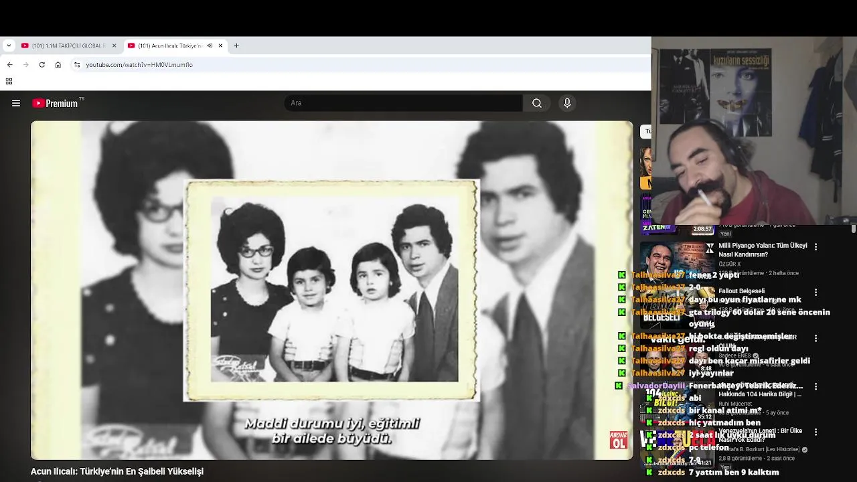Go back to the previous page
This screenshot has width=857, height=482.
(9, 64)
